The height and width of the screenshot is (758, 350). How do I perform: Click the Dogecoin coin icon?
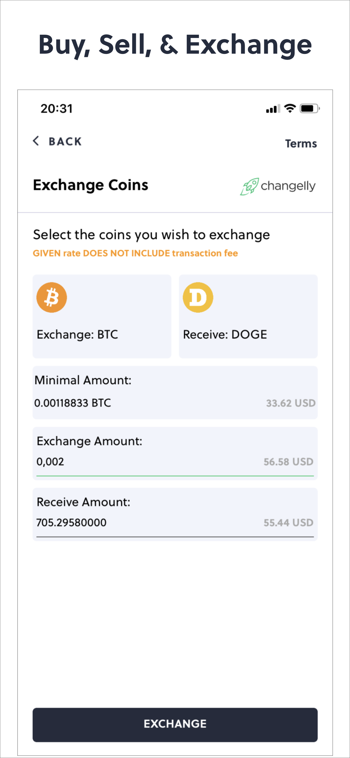click(x=198, y=297)
